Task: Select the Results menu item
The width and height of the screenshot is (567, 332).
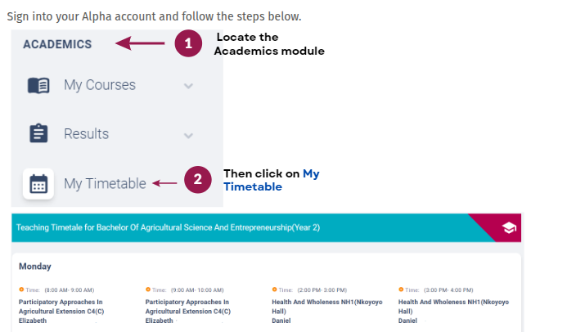Action: coord(86,134)
